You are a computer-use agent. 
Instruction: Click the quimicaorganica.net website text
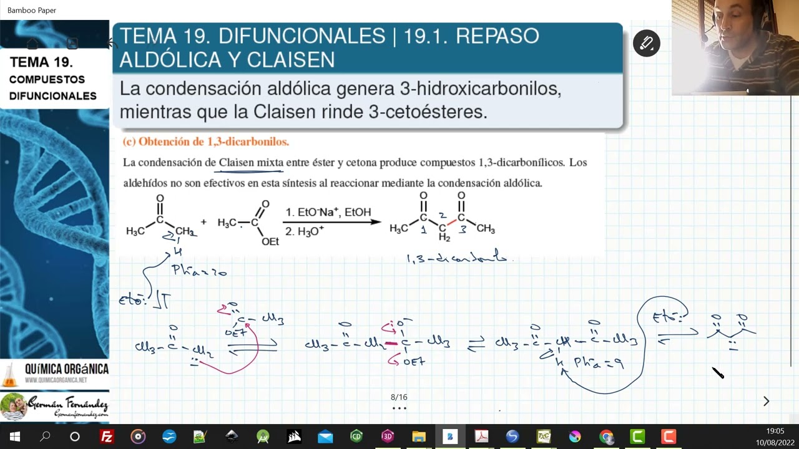pyautogui.click(x=56, y=380)
